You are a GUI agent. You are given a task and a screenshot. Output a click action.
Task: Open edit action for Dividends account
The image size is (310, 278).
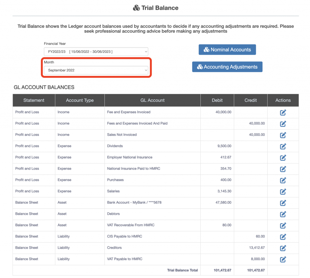pos(283,146)
